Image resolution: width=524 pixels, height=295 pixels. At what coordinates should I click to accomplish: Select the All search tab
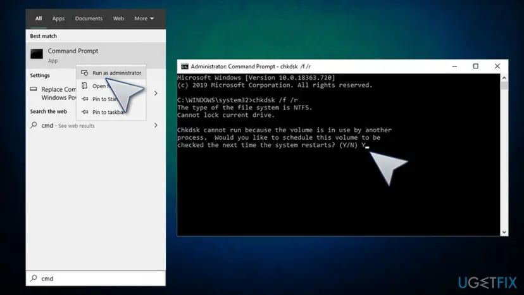pyautogui.click(x=39, y=18)
